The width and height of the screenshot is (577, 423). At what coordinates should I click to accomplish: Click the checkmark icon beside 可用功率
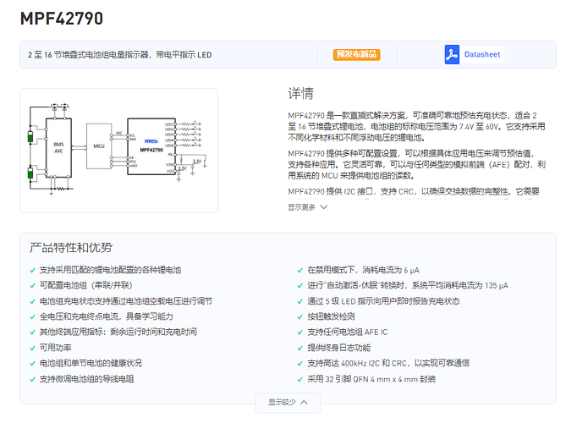tap(32, 348)
